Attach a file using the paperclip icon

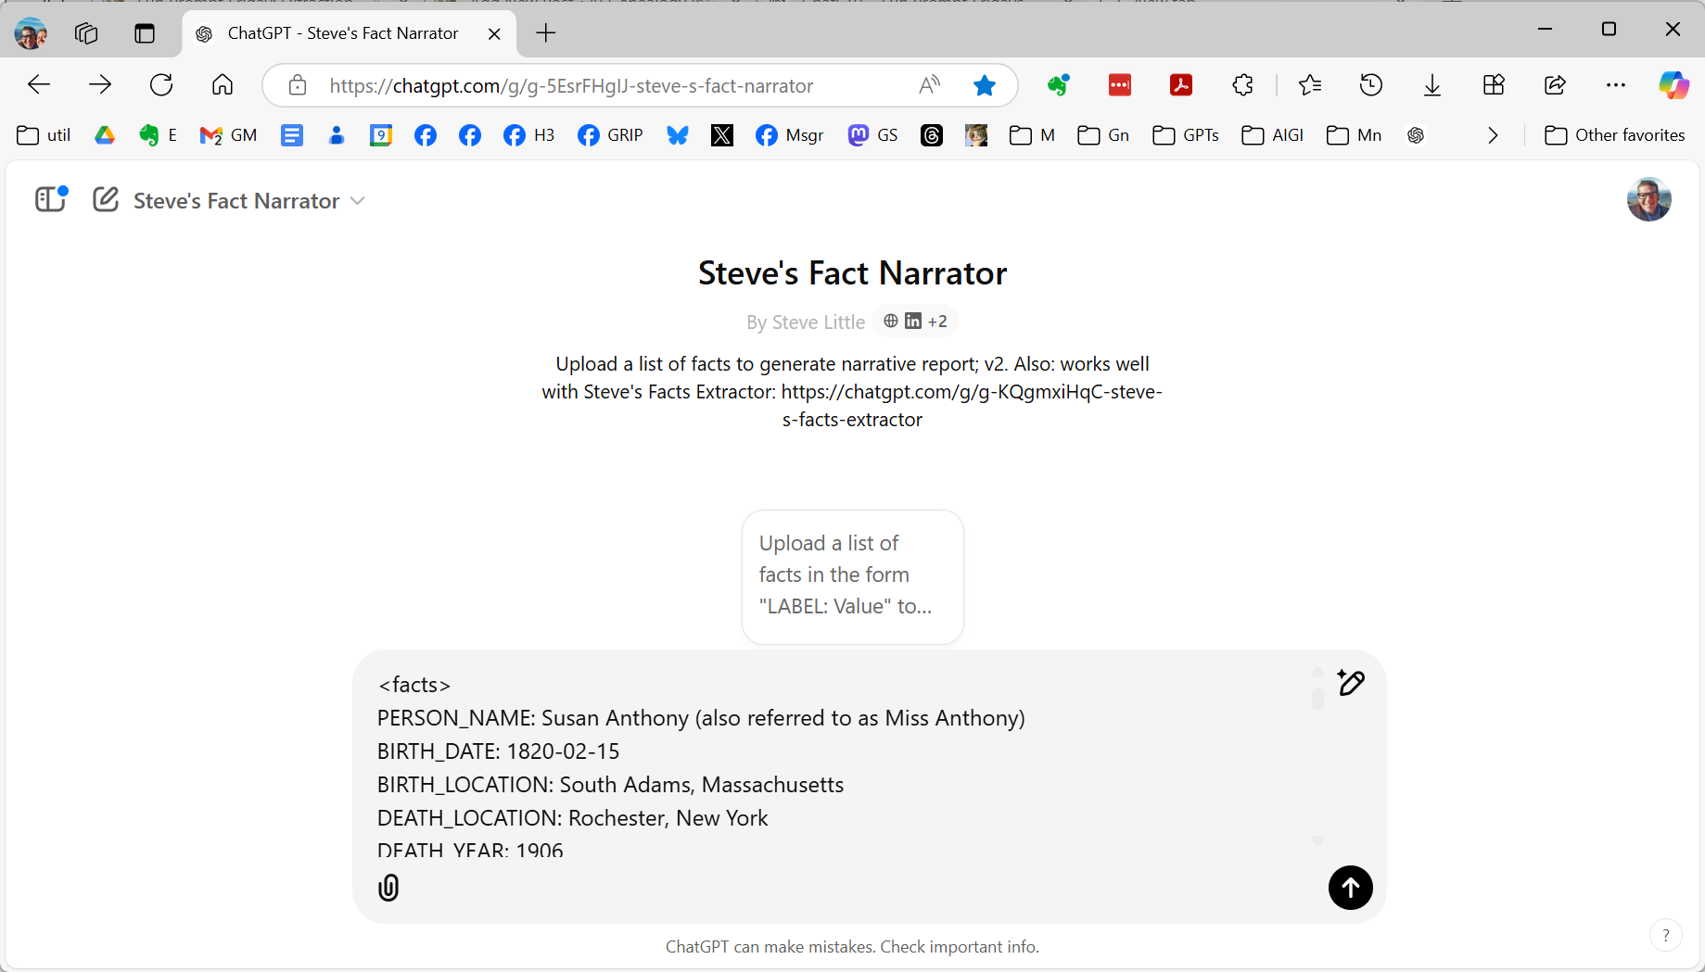(x=388, y=888)
